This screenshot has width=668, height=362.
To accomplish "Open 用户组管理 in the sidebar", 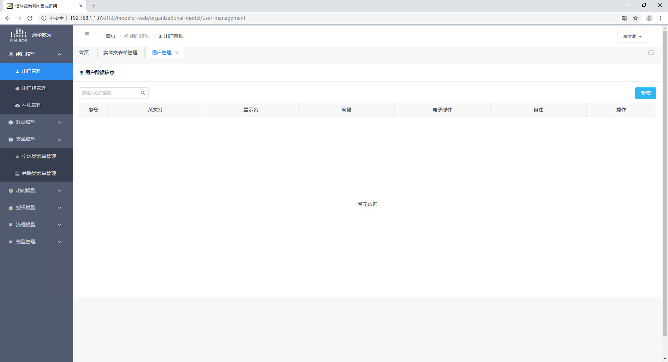I will (37, 88).
